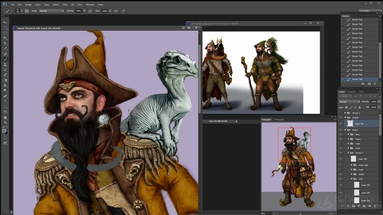
Task: Select the History Brush tool
Action: click(5, 69)
